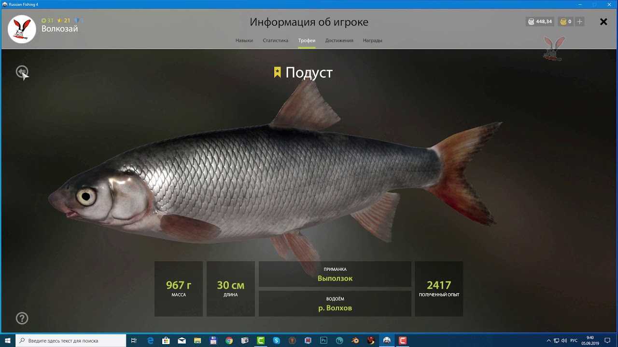Close the player info screen with X
The width and height of the screenshot is (618, 347).
point(604,22)
